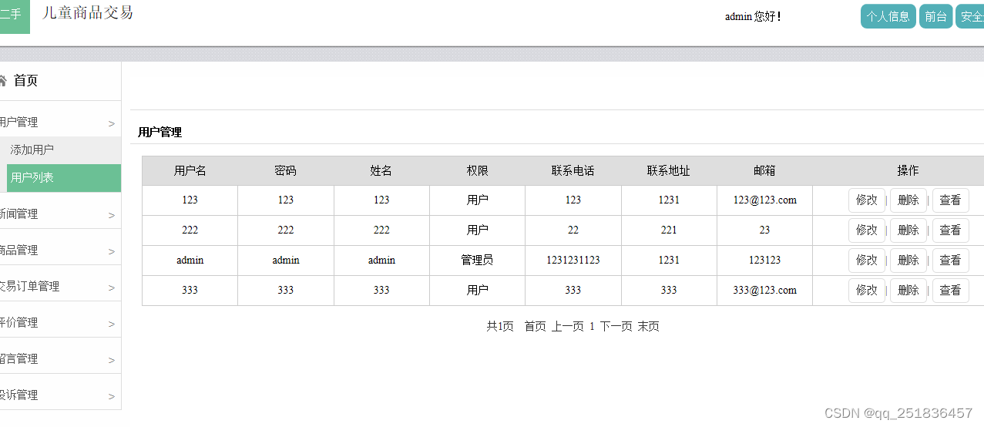Click the 上一页 pagination link
Viewport: 984px width, 427px height.
coord(567,327)
